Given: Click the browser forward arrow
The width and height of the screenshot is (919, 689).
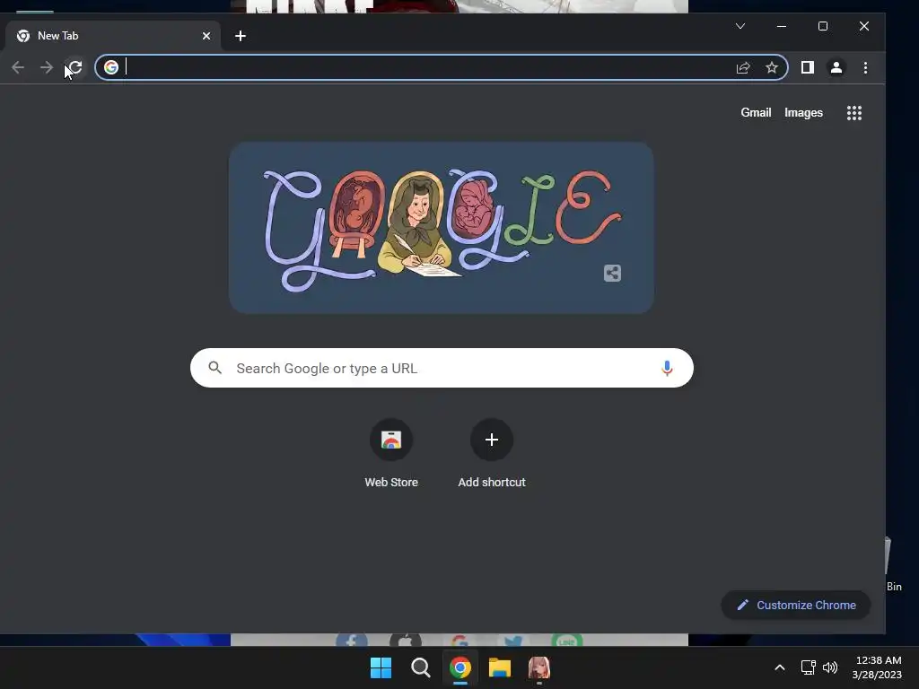Looking at the screenshot, I should (x=47, y=67).
